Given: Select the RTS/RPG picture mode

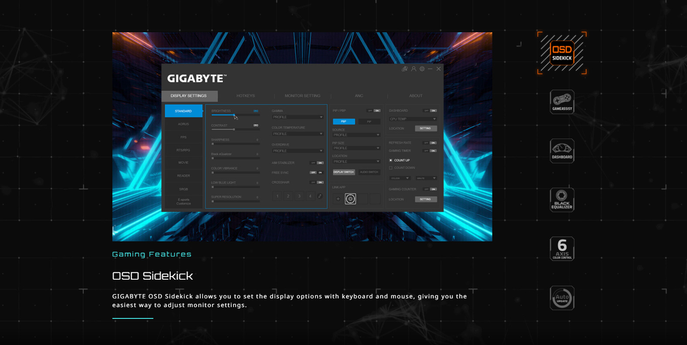Looking at the screenshot, I should [183, 150].
